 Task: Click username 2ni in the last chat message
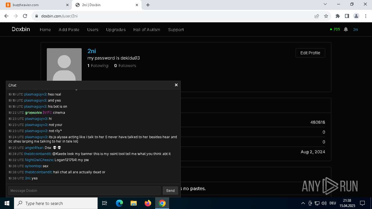pos(27,178)
